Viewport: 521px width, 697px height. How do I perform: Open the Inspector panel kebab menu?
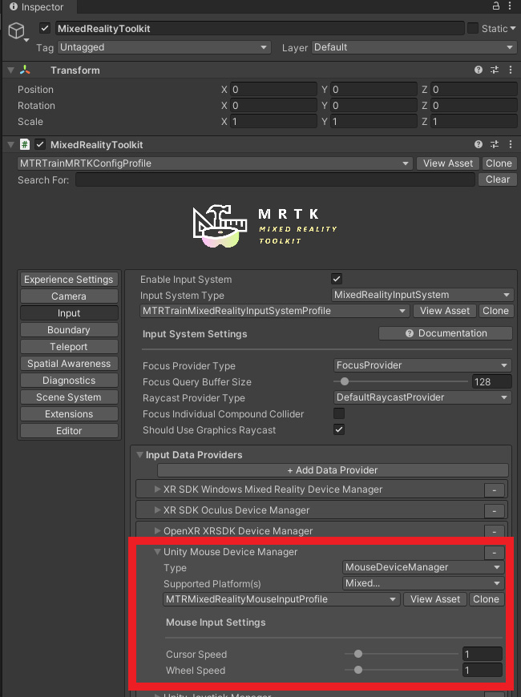click(x=510, y=6)
